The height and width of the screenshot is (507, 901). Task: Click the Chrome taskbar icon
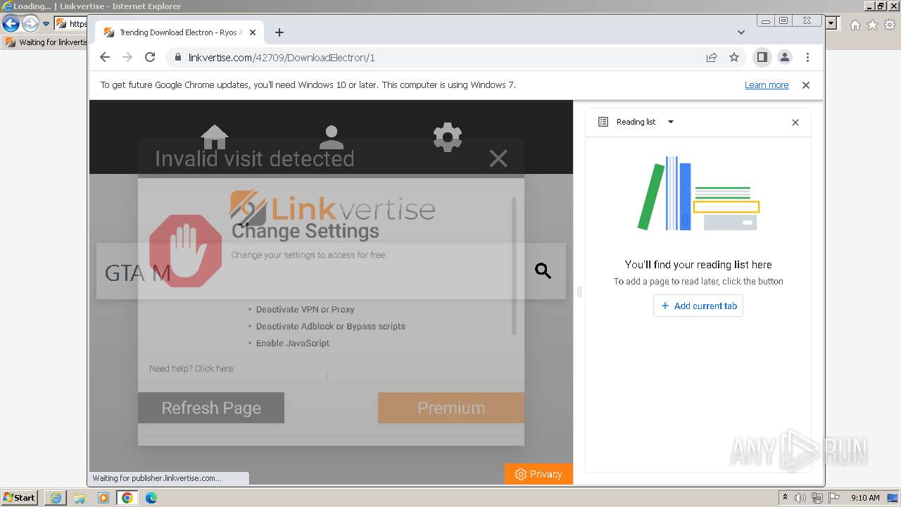point(127,498)
